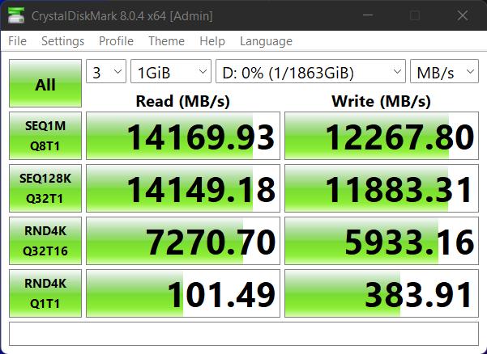Close the CrystalDiskMark window
The height and width of the screenshot is (354, 487).
point(463,15)
